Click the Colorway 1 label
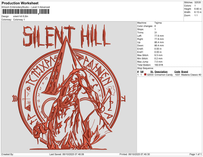 pyautogui.click(x=19, y=19)
